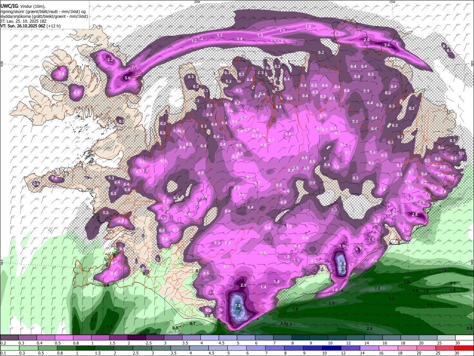Click the 7.9 precipitation peak value
Image resolution: width=474 pixels, height=356 pixels.
click(x=238, y=306)
